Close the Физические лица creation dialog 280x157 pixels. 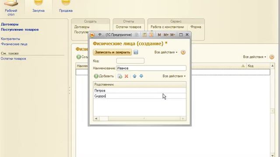tap(187, 35)
